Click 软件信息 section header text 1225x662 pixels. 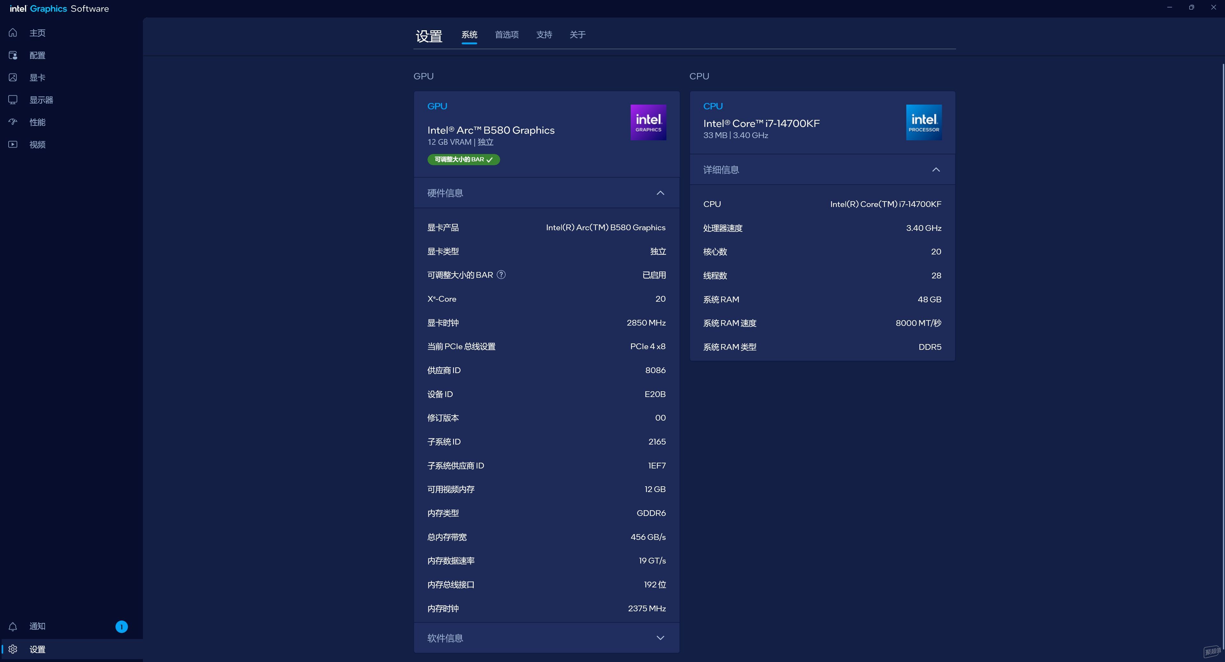click(445, 638)
